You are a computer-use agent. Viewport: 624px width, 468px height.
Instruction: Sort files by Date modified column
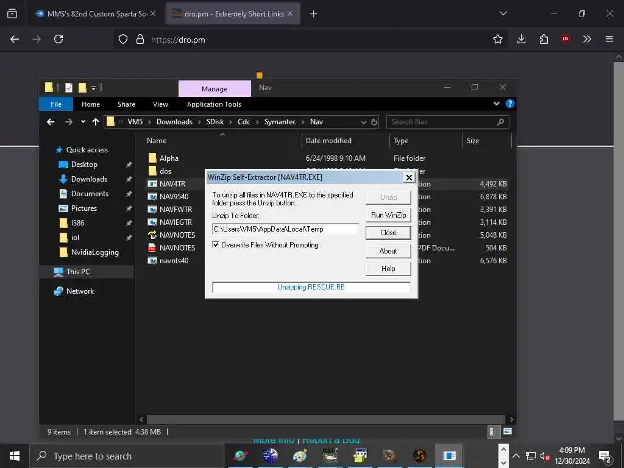coord(328,141)
